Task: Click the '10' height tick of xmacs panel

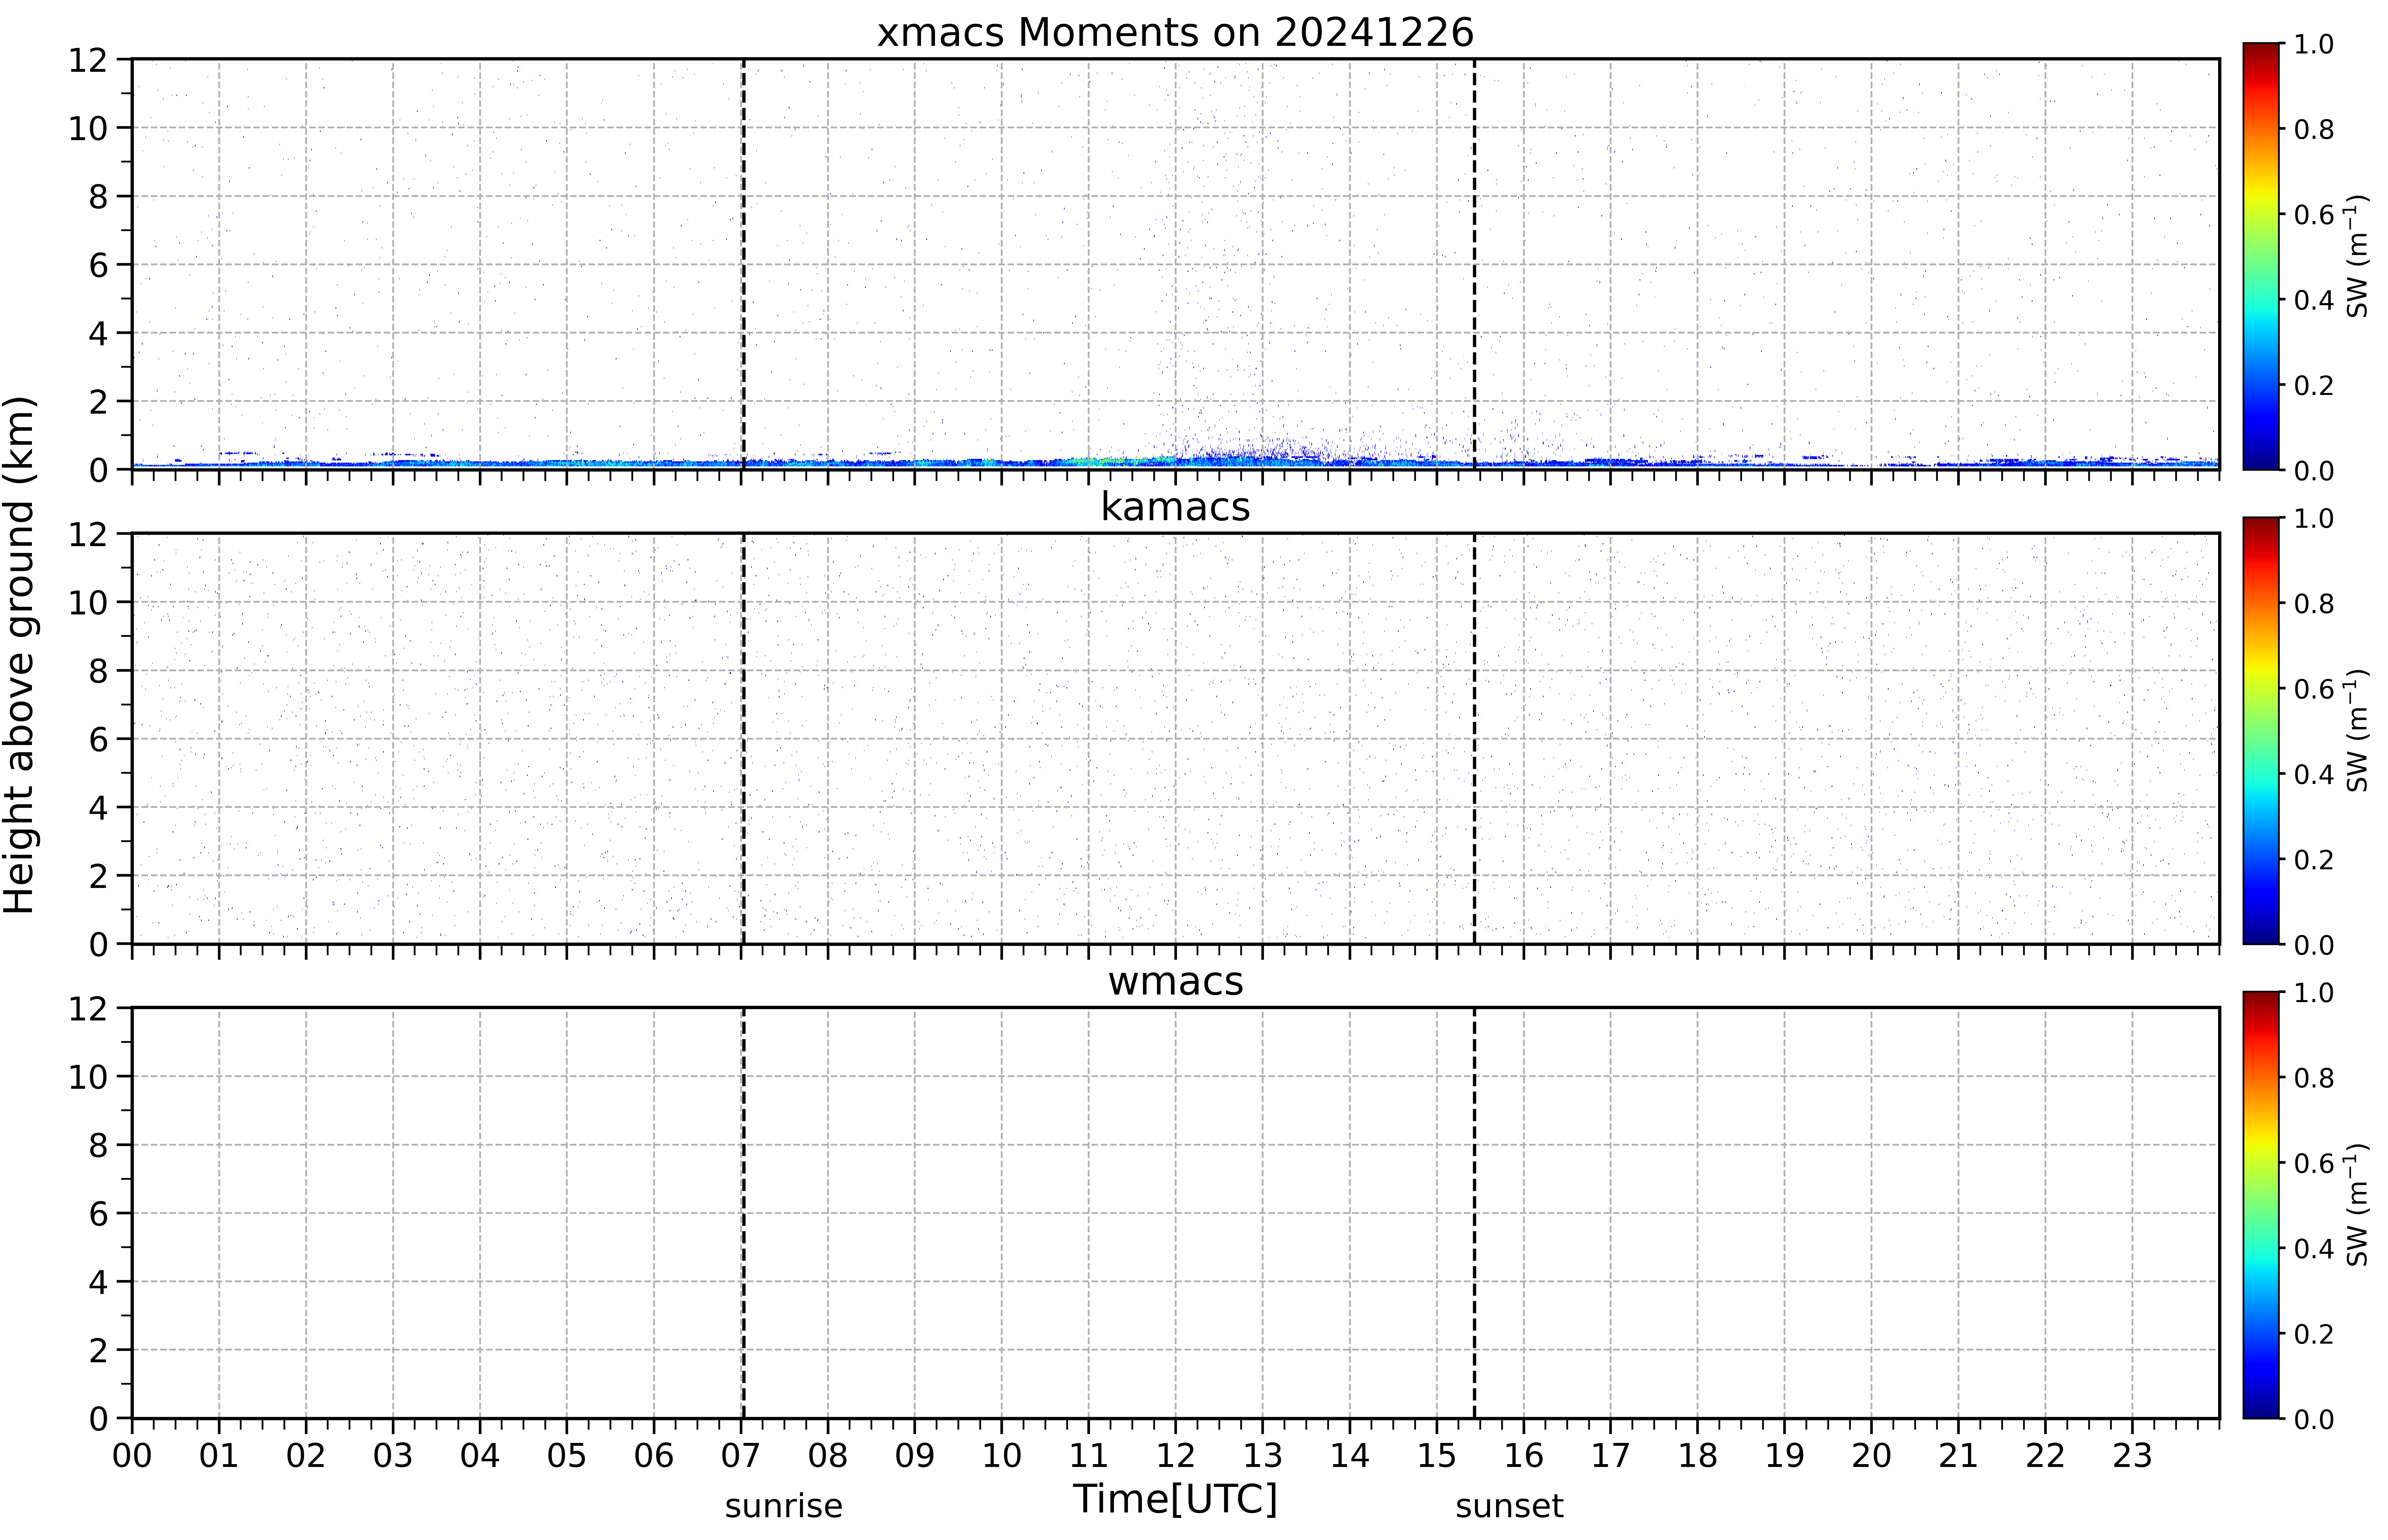Action: pos(88,128)
